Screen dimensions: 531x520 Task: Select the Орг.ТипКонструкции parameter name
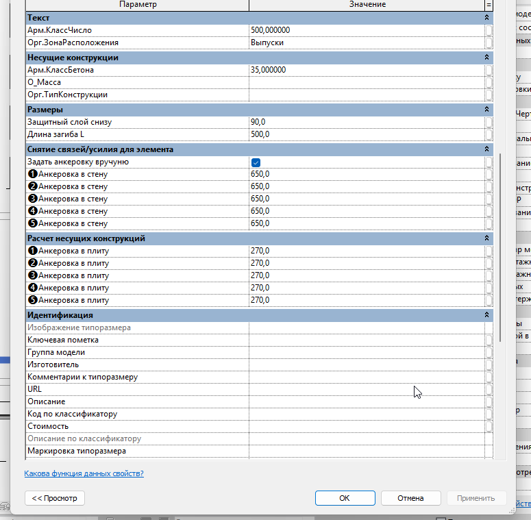(x=67, y=95)
